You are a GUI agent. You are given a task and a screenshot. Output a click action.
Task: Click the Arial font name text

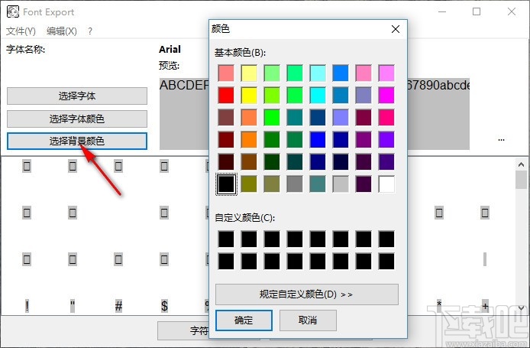coord(170,50)
